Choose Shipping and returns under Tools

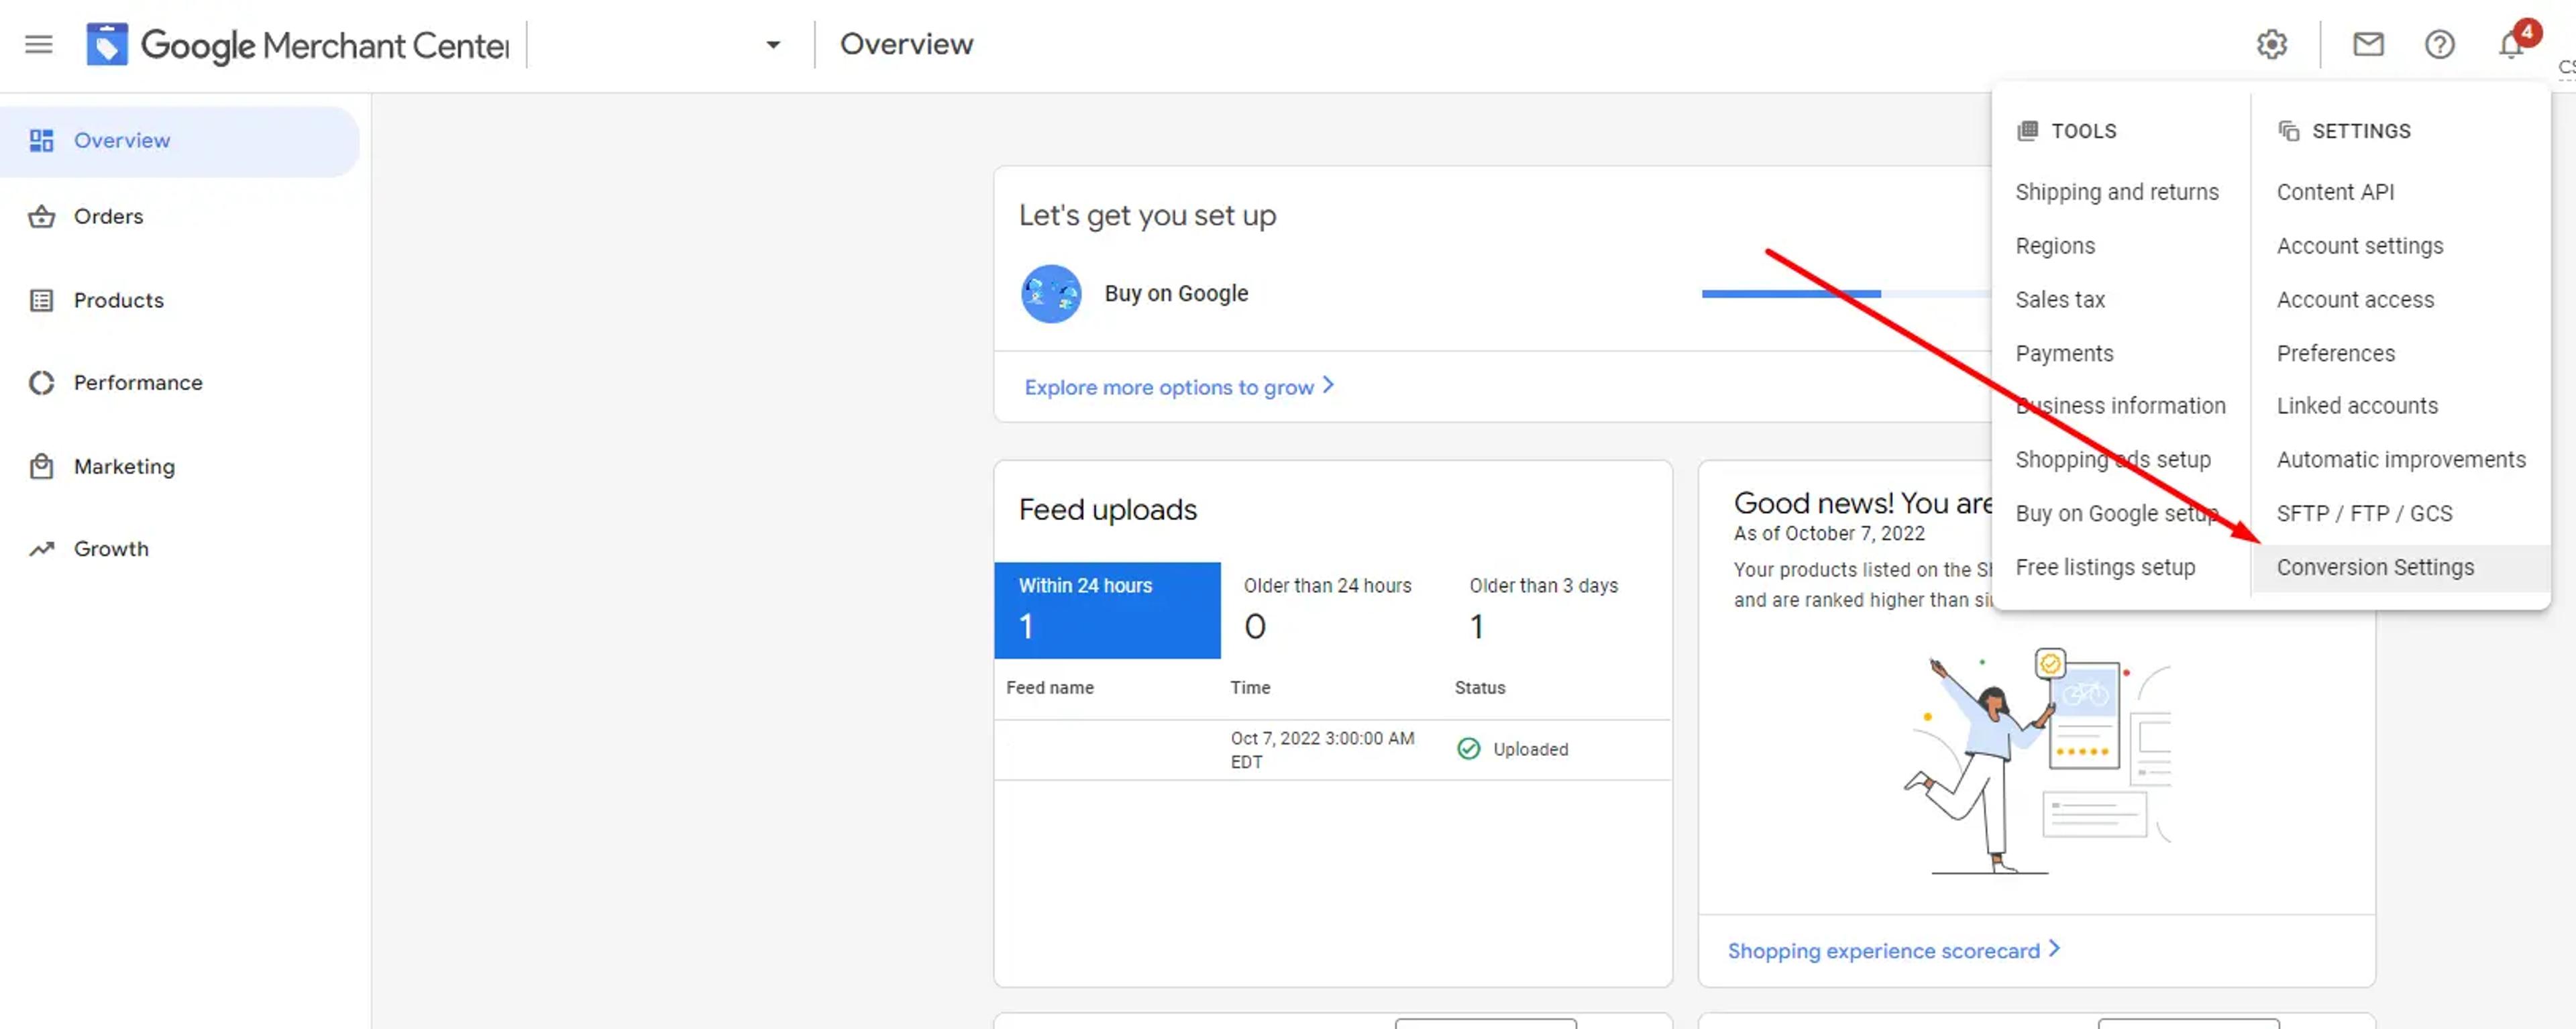[x=2116, y=192]
